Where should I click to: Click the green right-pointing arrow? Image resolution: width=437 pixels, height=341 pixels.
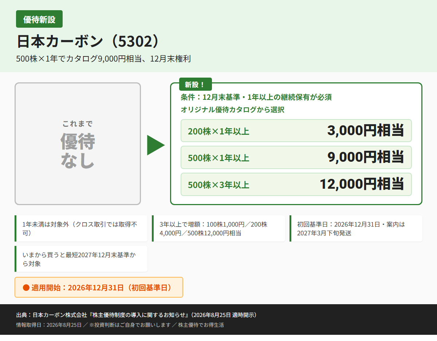156,145
